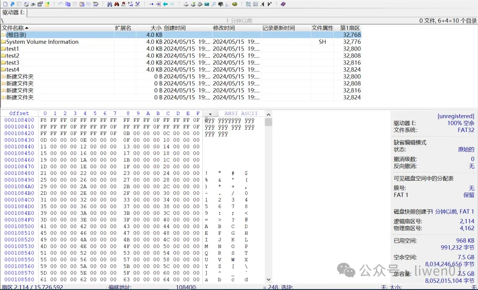Select the test3 folder in list
The image size is (478, 290).
[x=13, y=63]
